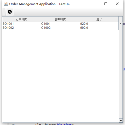Click the empty table area below the rows

pos(60,76)
